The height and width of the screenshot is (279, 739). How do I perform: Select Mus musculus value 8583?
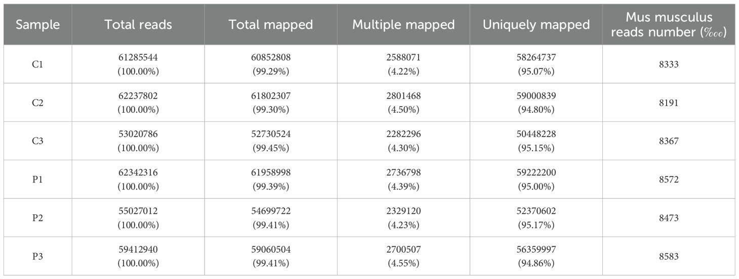click(669, 257)
